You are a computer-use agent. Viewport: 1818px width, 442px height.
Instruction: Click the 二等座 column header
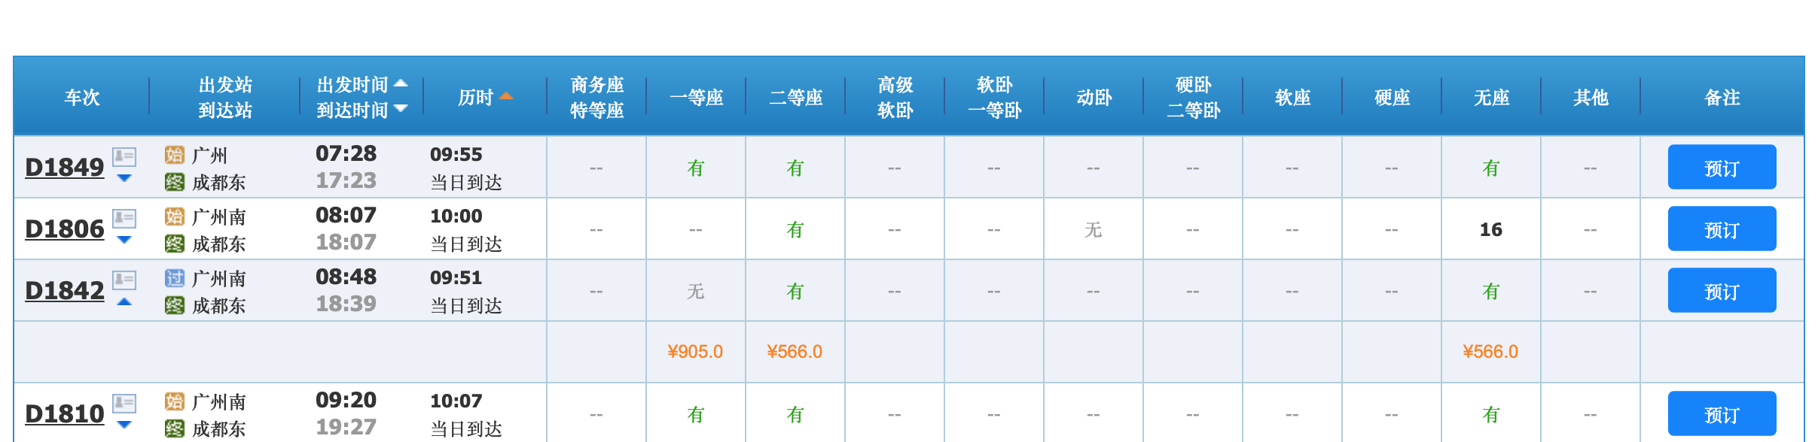pos(795,98)
